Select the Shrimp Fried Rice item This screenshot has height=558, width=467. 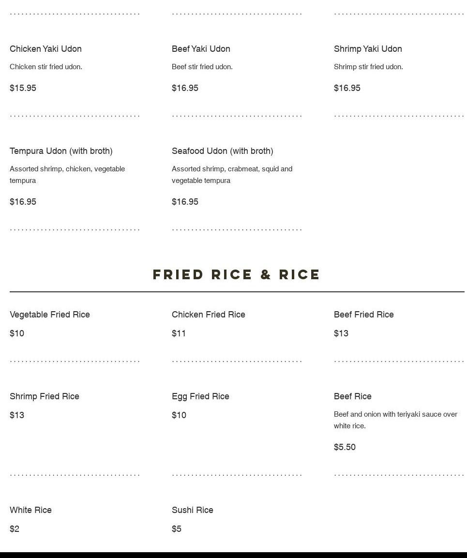(44, 396)
